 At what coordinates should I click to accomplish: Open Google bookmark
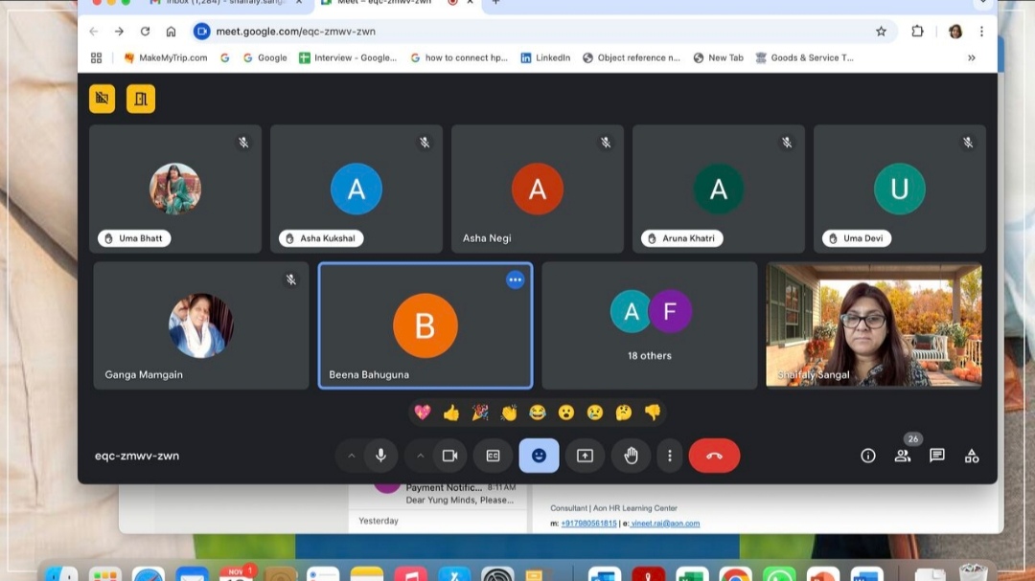[x=264, y=58]
